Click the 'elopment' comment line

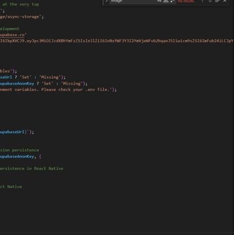click(x=9, y=29)
